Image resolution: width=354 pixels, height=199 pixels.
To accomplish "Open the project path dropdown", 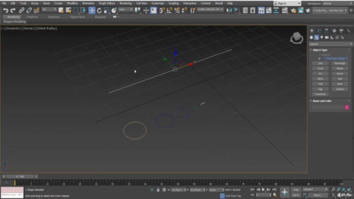I will (x=330, y=11).
